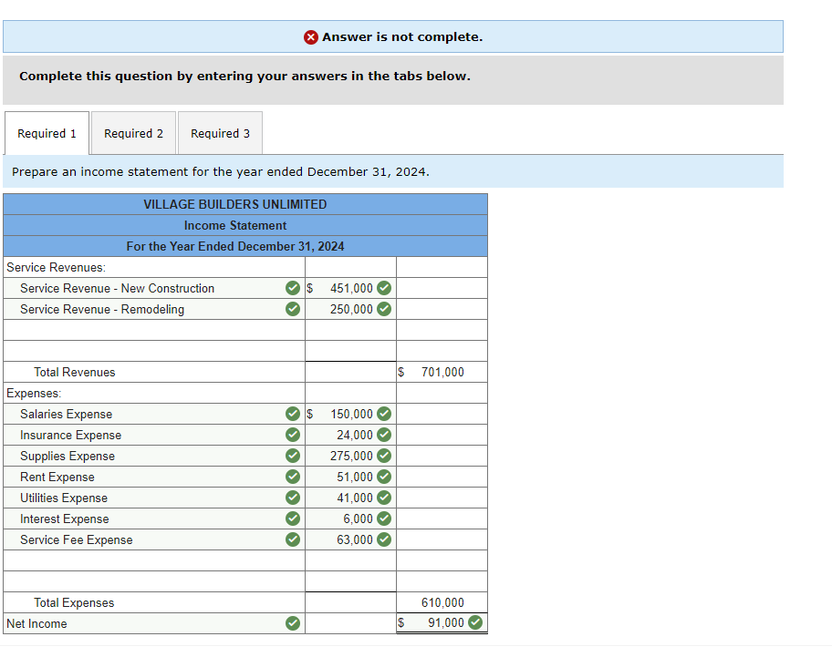This screenshot has width=832, height=647.
Task: Click the 'Service Revenues:' heading row
Action: coord(154,267)
